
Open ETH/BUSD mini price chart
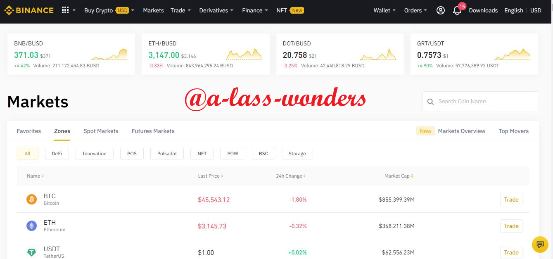click(244, 55)
